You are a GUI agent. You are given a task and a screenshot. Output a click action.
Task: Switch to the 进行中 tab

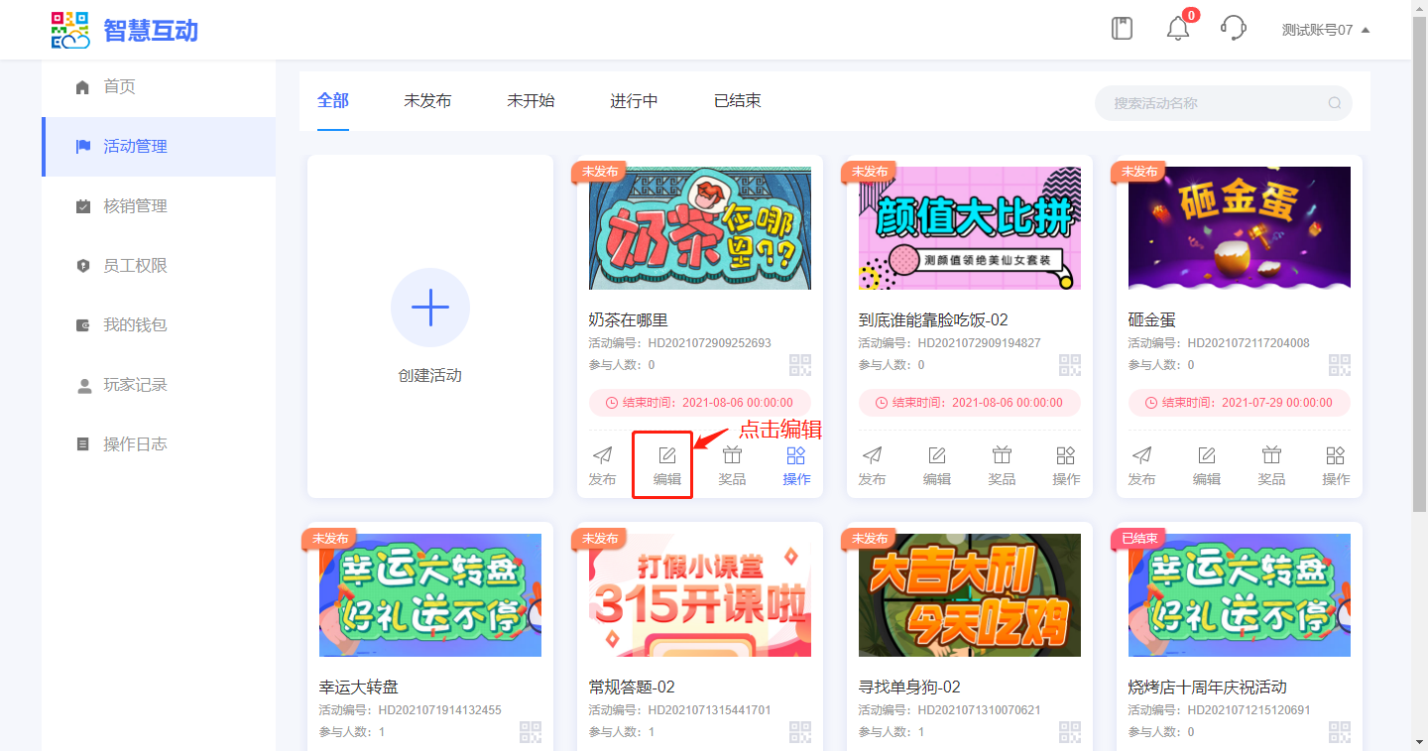[634, 101]
